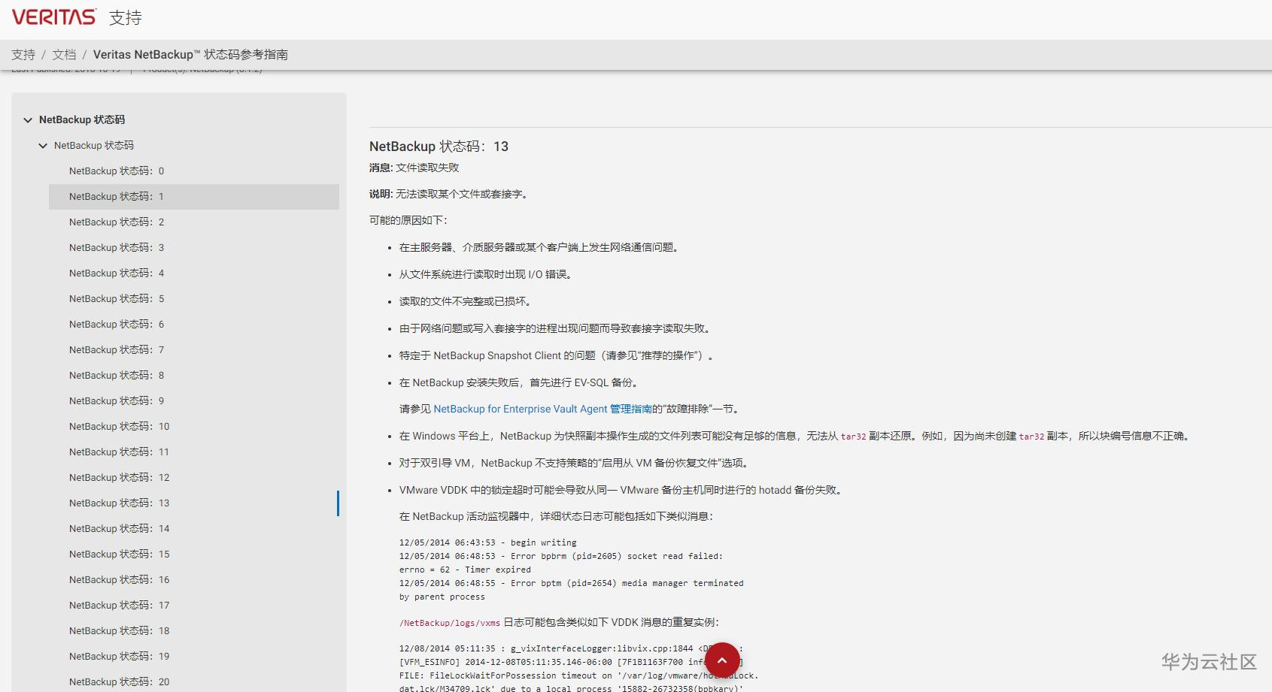Select NetBackup 状态码: 13 in the sidebar
This screenshot has width=1272, height=692.
click(x=117, y=503)
